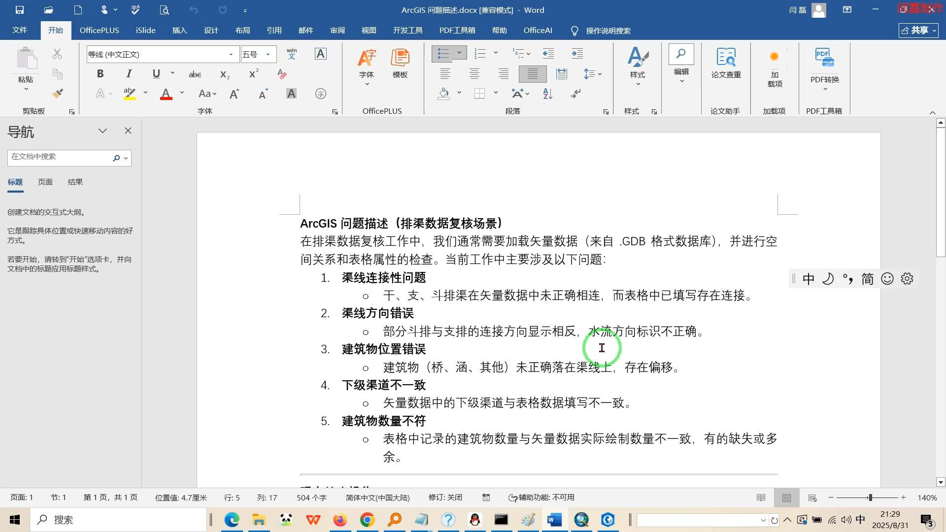Open phonetic guide wén icon
946x532 pixels.
click(x=292, y=54)
